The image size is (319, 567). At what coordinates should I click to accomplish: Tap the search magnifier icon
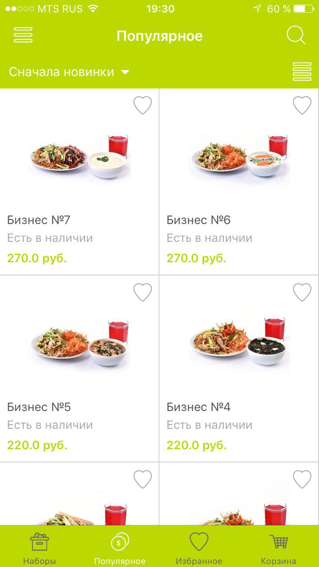[x=295, y=35]
